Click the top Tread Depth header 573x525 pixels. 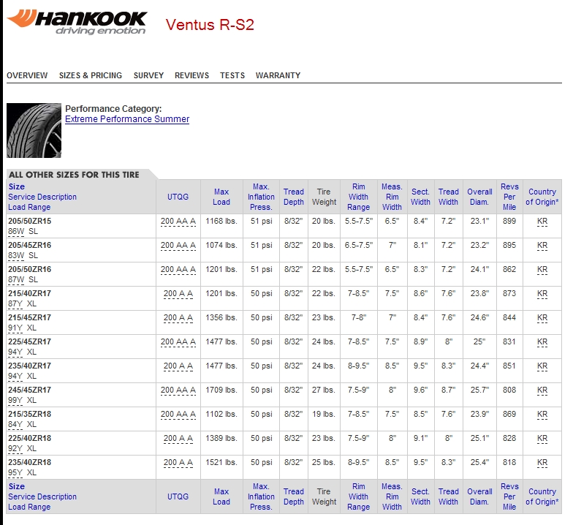294,197
